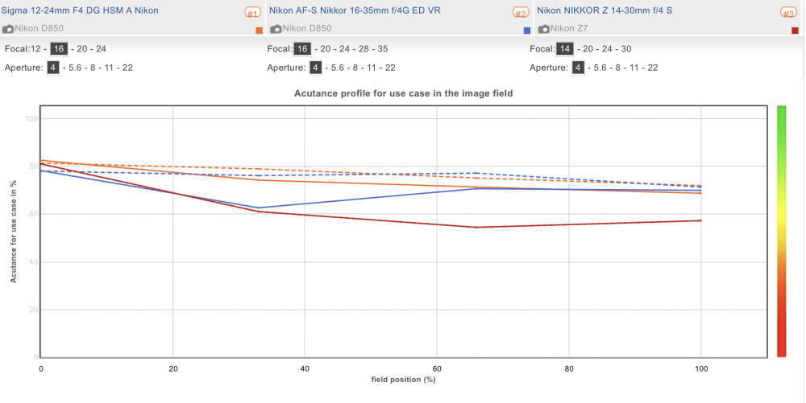This screenshot has width=806, height=403.
Task: Select 30 focal length for NIKKOR Z
Action: (625, 49)
